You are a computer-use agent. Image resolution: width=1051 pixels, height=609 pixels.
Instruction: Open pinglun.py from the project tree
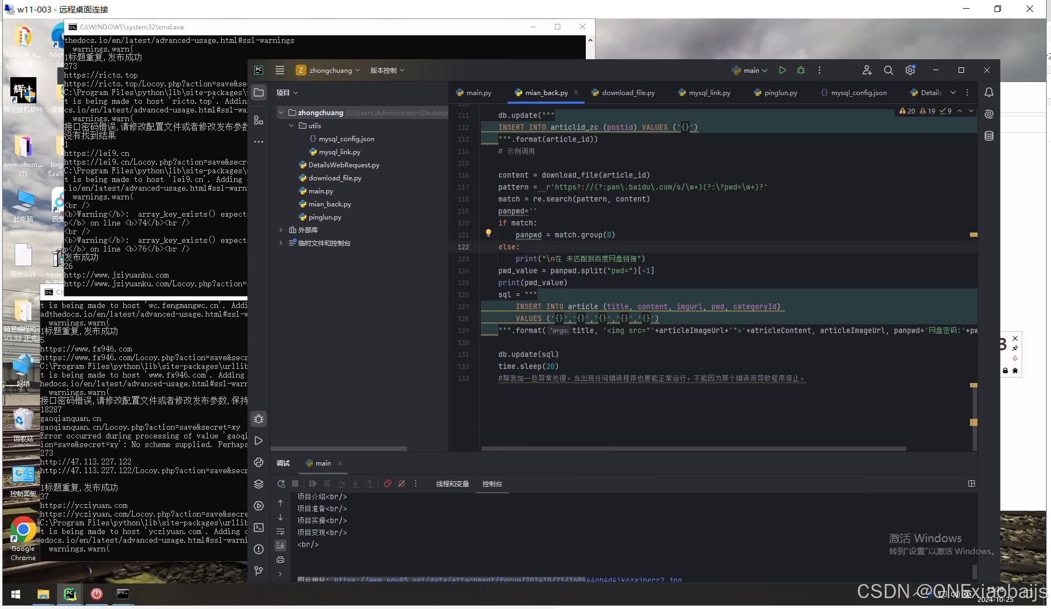(x=324, y=217)
